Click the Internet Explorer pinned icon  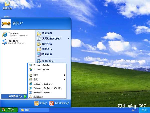click(x=5, y=34)
